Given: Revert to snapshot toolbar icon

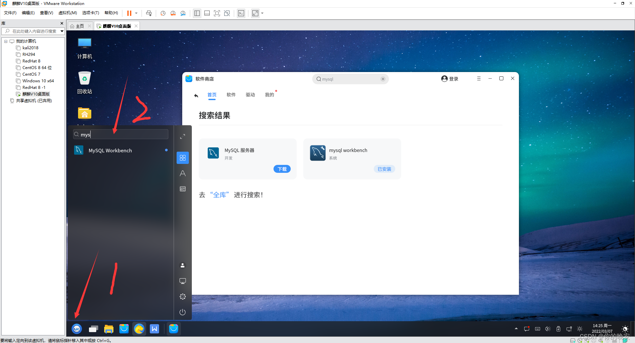Looking at the screenshot, I should (173, 13).
